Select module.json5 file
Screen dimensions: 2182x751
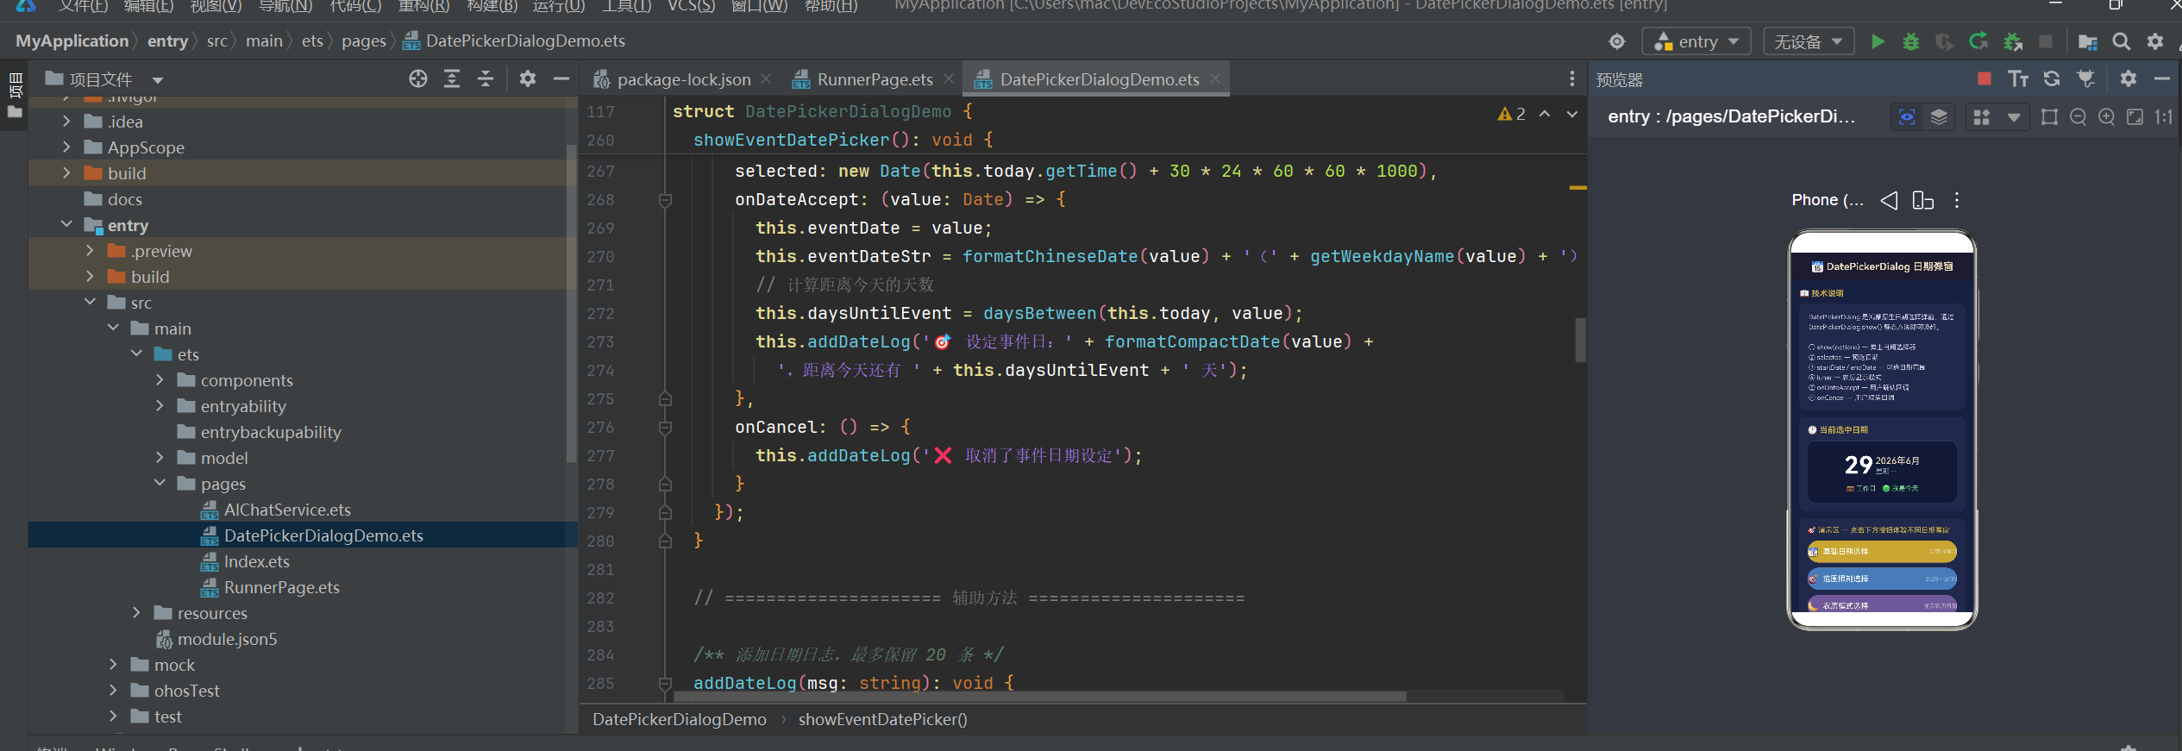pyautogui.click(x=227, y=639)
